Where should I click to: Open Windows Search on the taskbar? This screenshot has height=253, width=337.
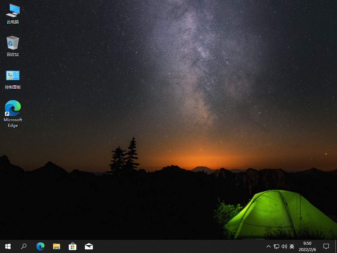[x=24, y=246]
